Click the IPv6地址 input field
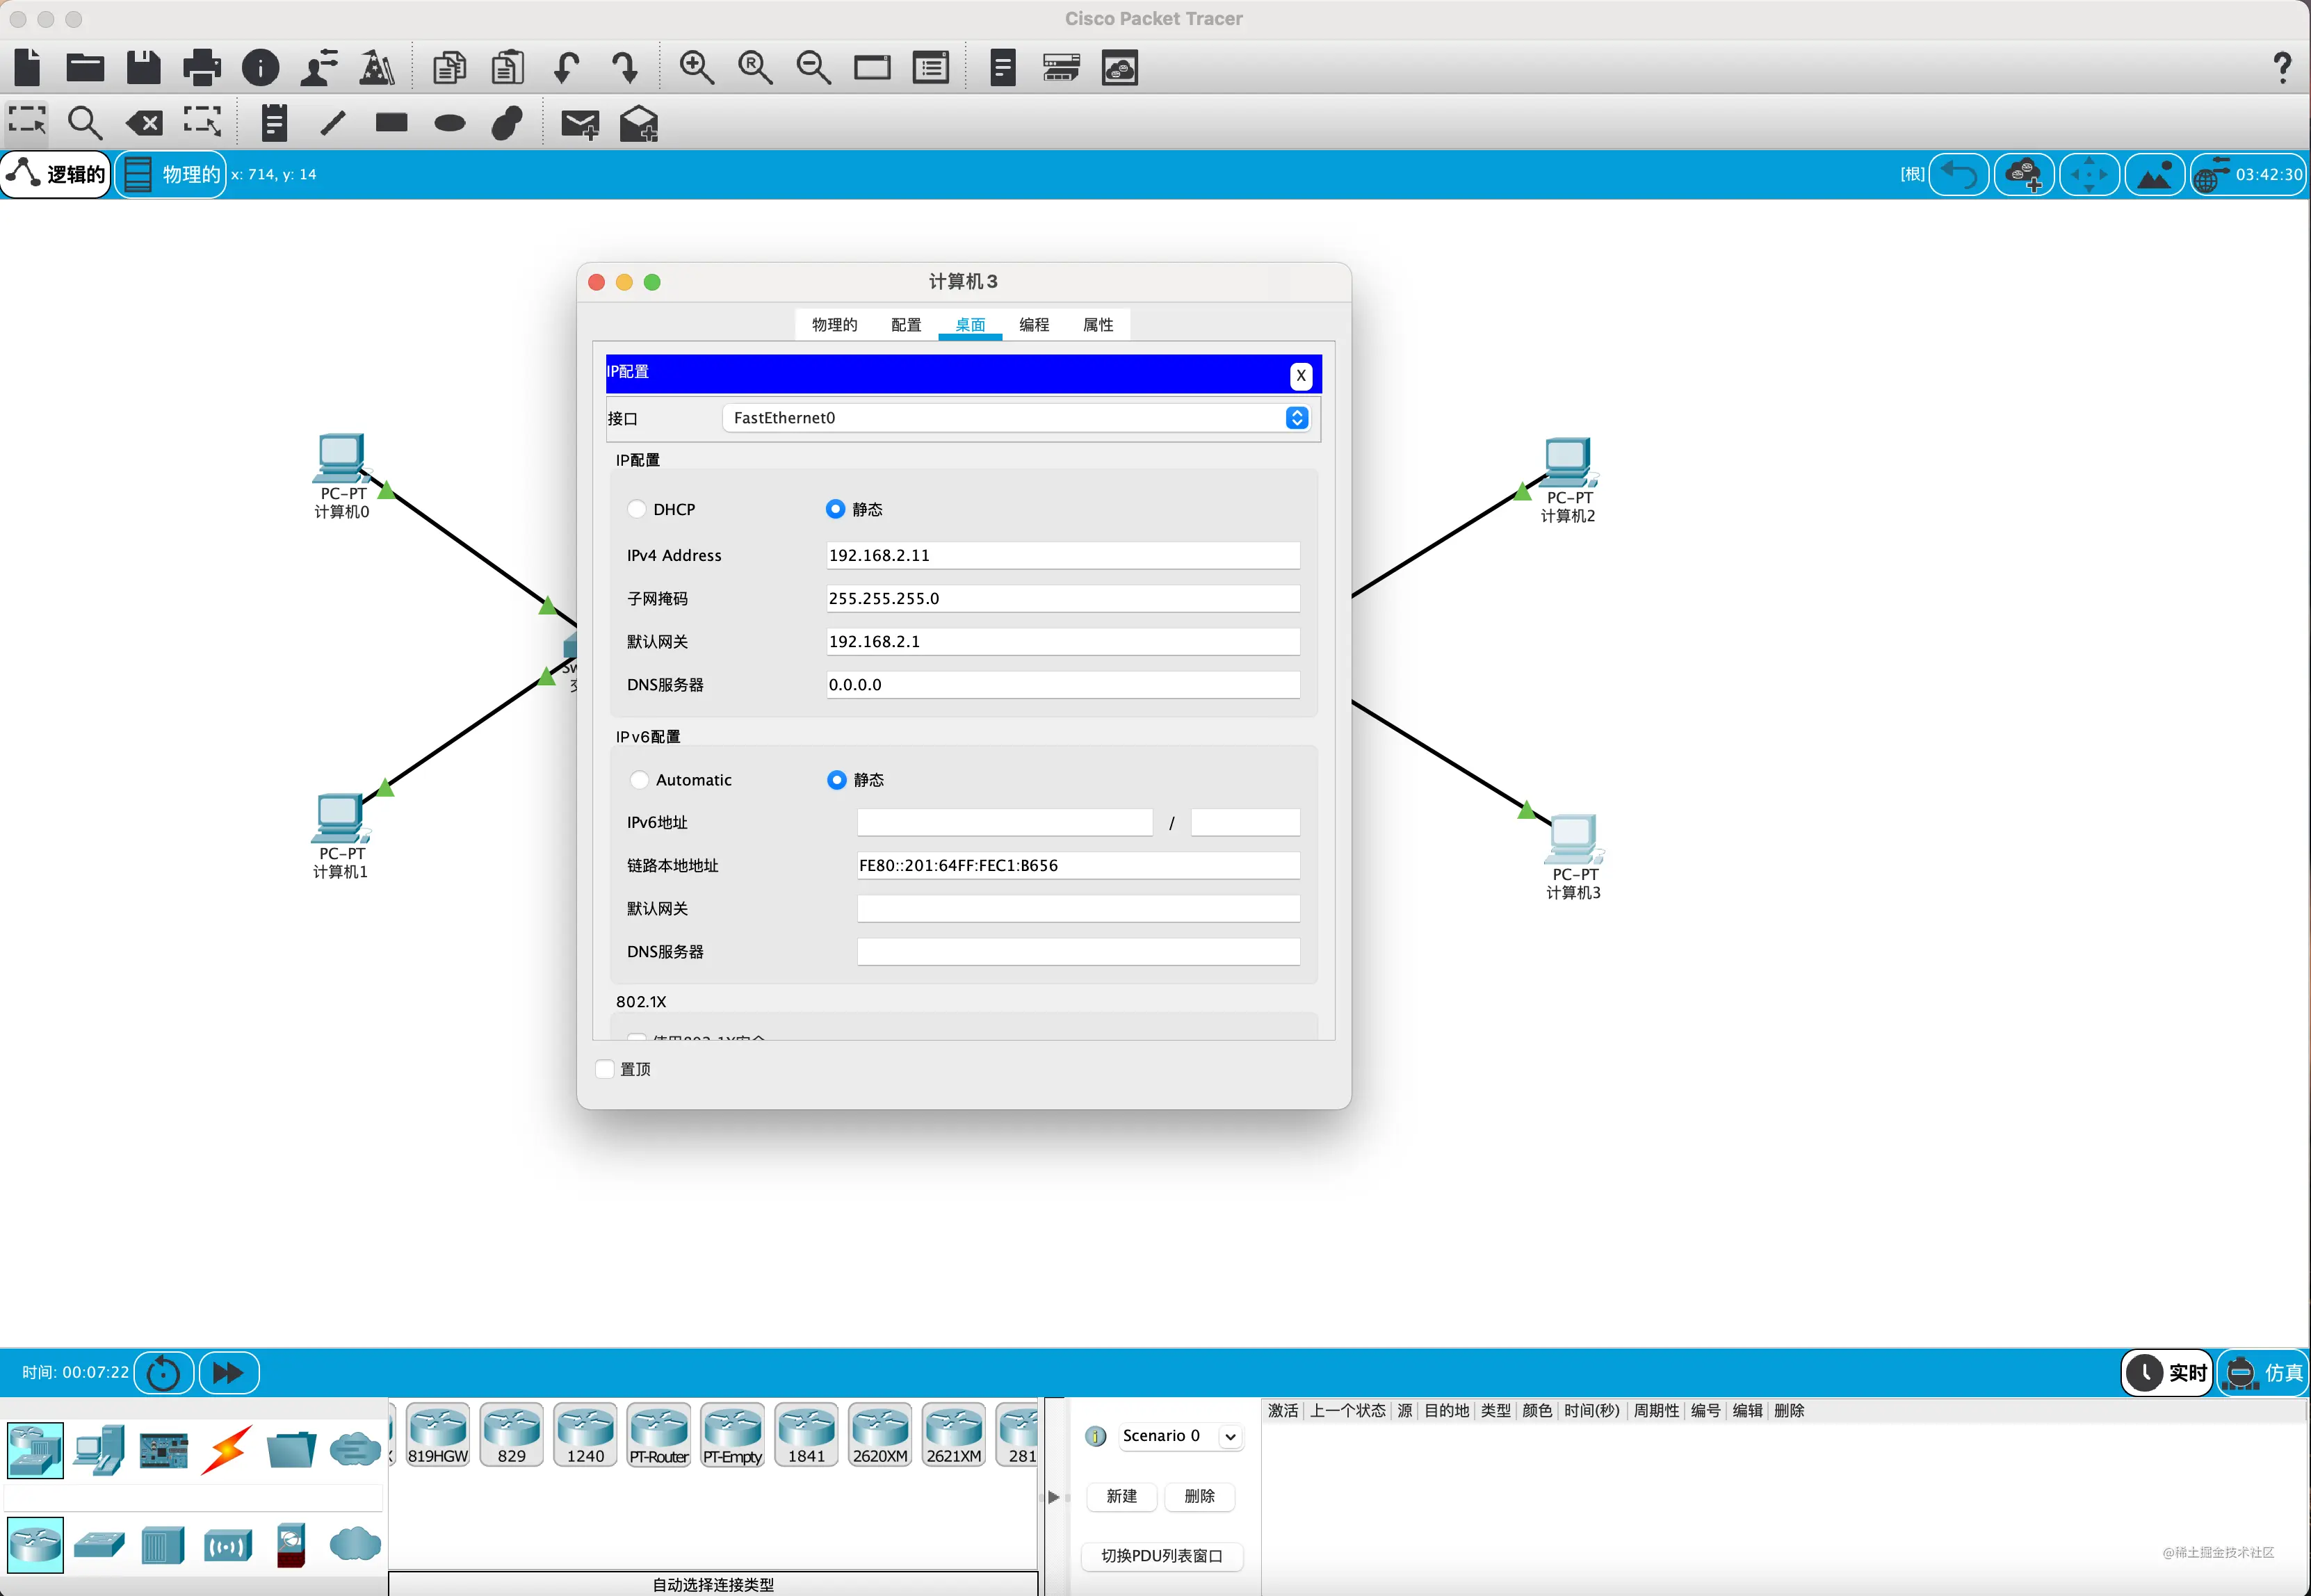The height and width of the screenshot is (1596, 2311). 1005,822
